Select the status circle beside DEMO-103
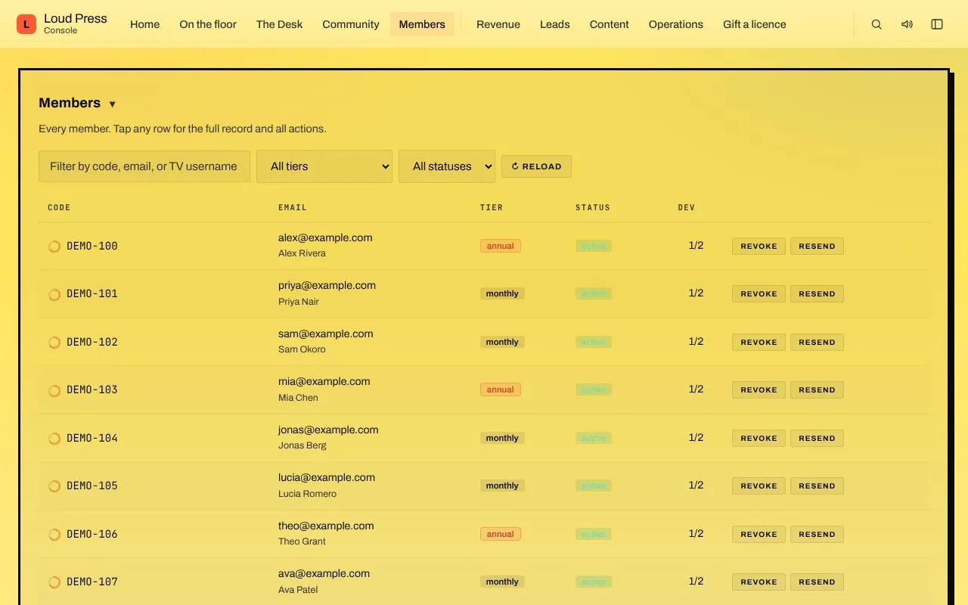The image size is (968, 605). click(x=54, y=390)
